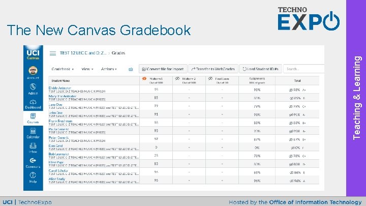Viewport: 366px width, 206px height.
Task: Open Jane Doe student link
Action: coord(55,105)
